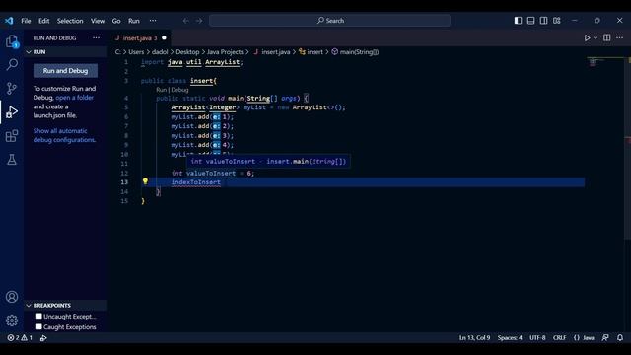Screen dimensions: 631x355
Task: Click the debug launch status bar icon
Action: [x=43, y=337]
